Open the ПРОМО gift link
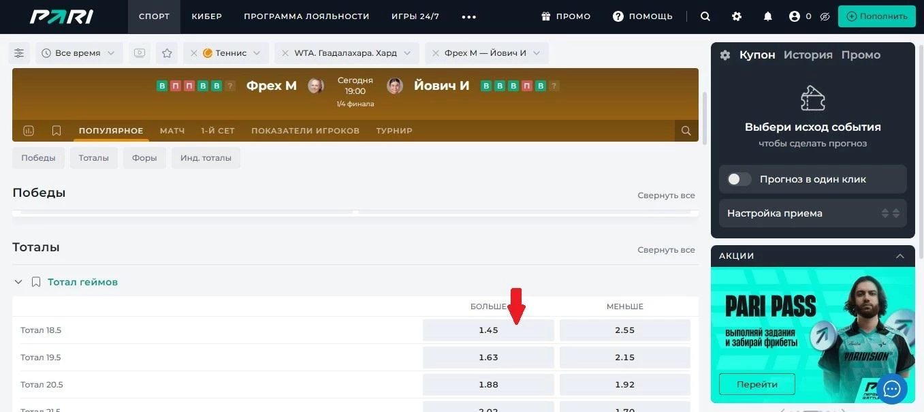Viewport: 924px width, 412px height. (x=566, y=16)
